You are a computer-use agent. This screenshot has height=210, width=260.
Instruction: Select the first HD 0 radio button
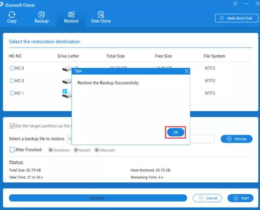(12, 68)
